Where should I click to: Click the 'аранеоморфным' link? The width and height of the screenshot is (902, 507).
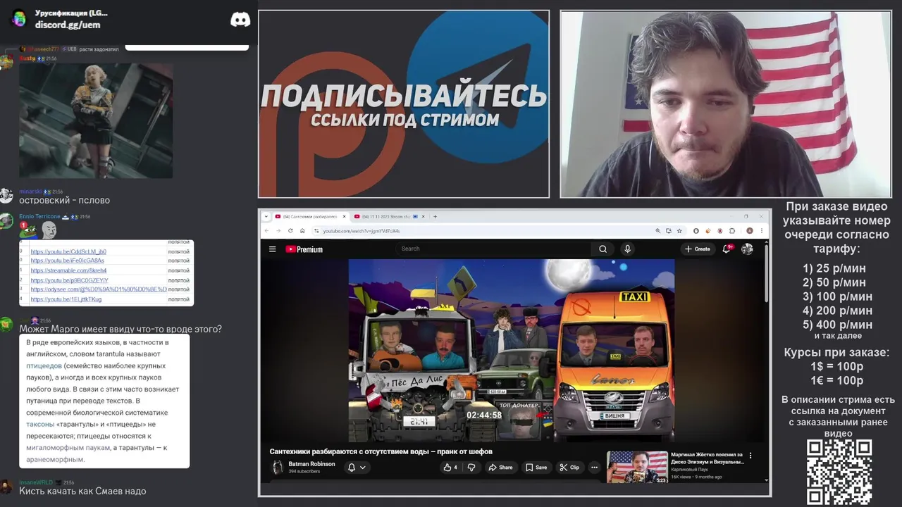(x=54, y=459)
